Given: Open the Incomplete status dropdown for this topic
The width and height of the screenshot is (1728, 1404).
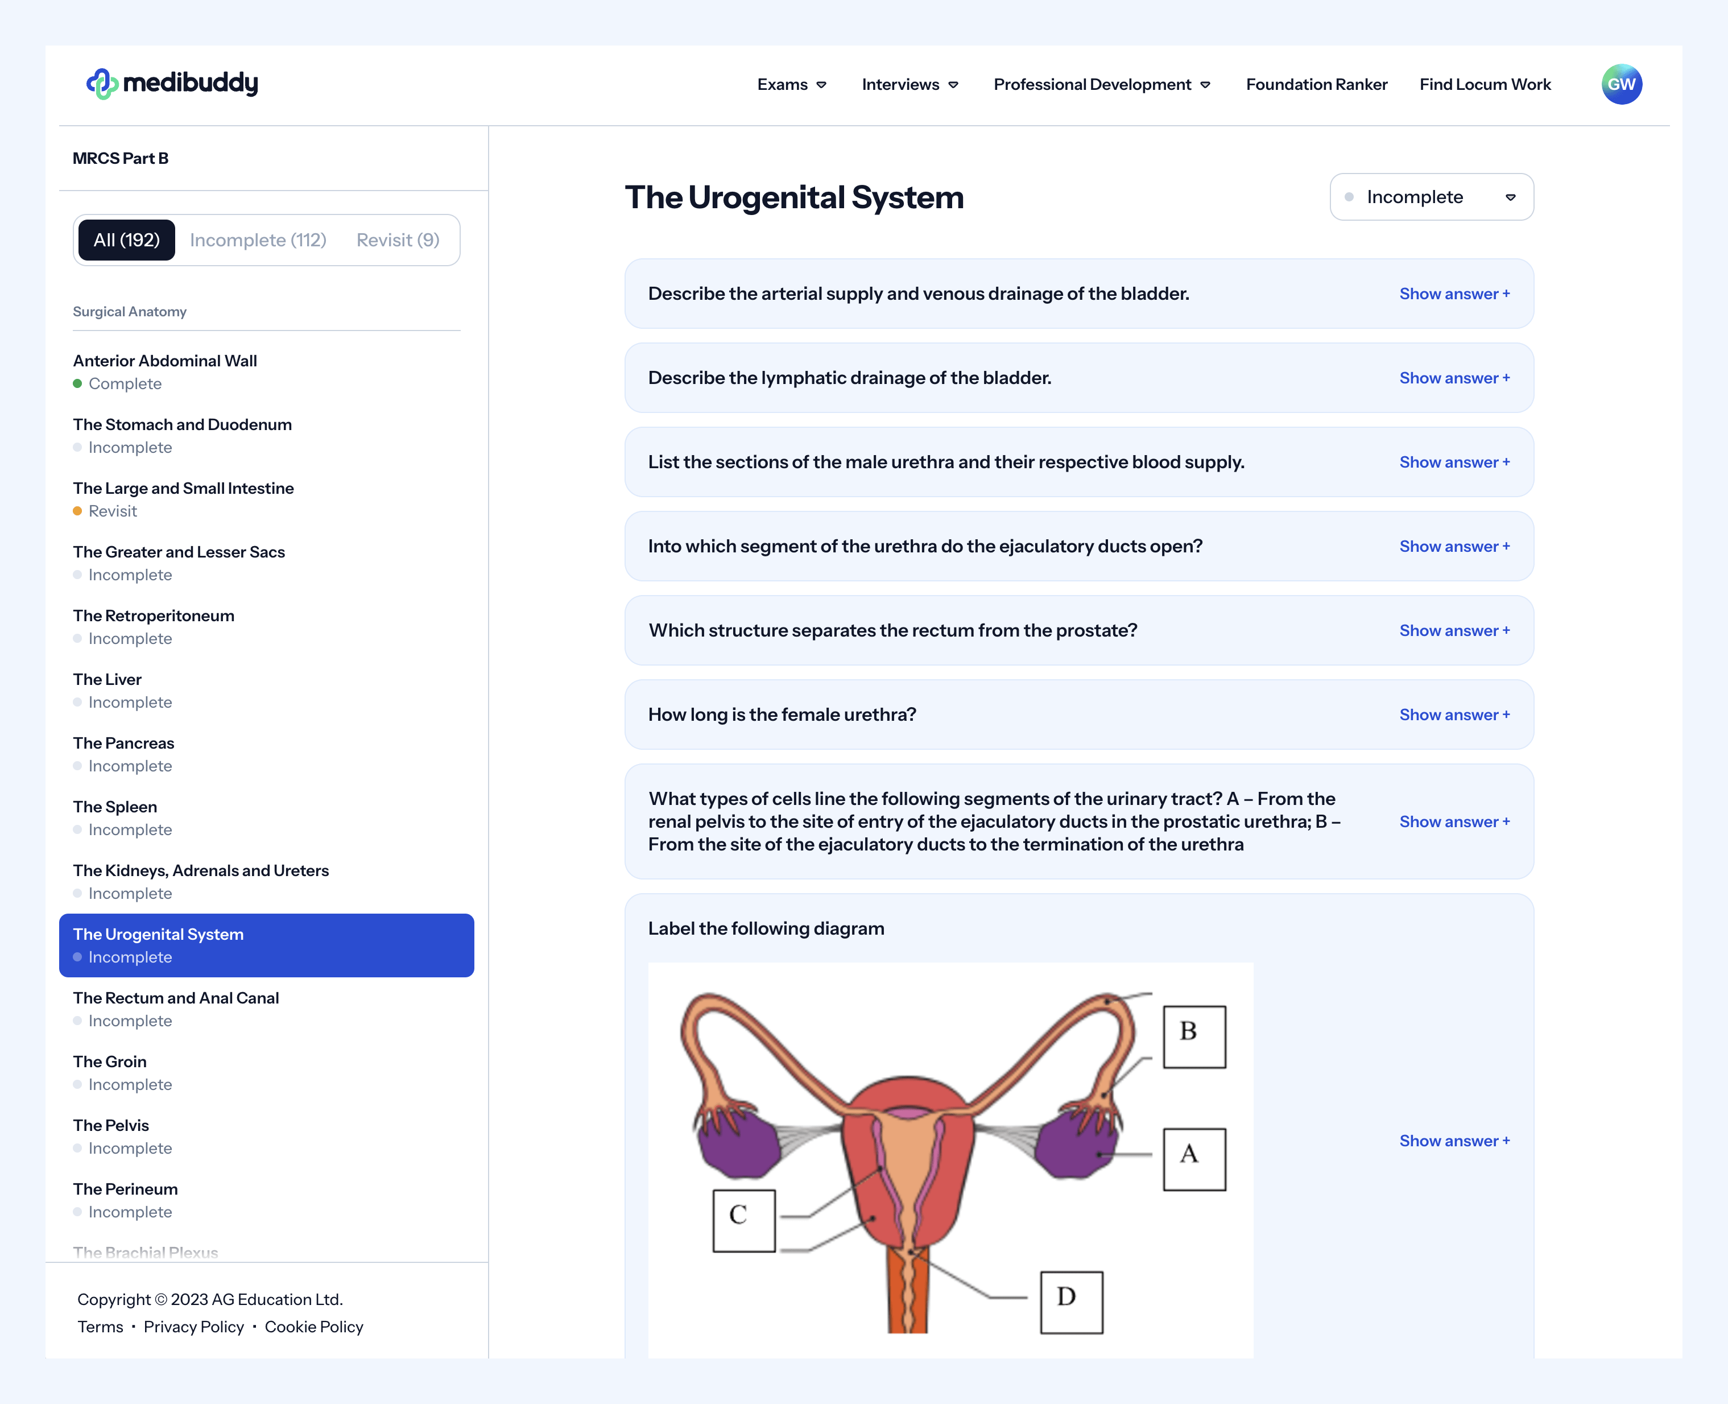Looking at the screenshot, I should tap(1431, 196).
